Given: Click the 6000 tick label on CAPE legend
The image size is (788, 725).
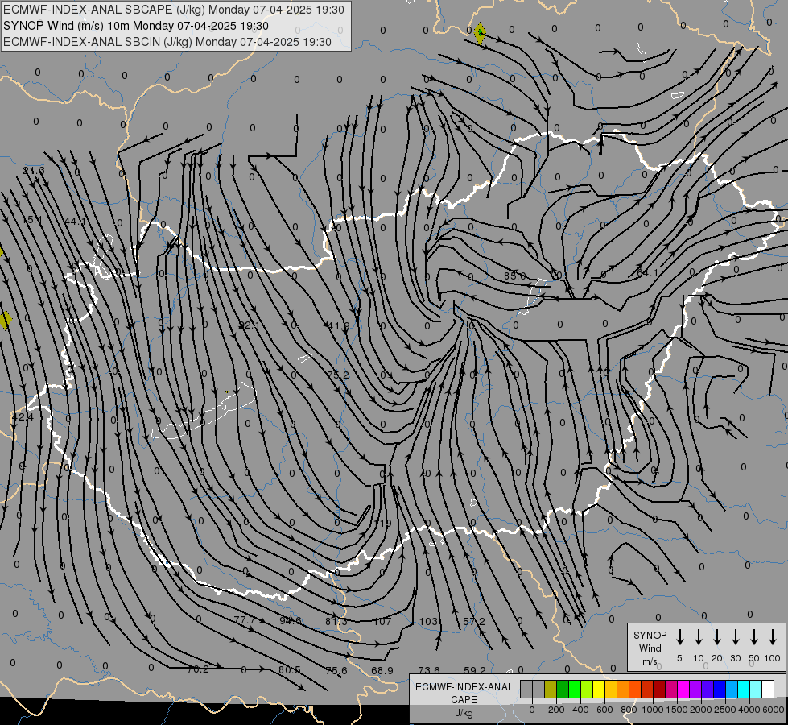Looking at the screenshot, I should 773,710.
